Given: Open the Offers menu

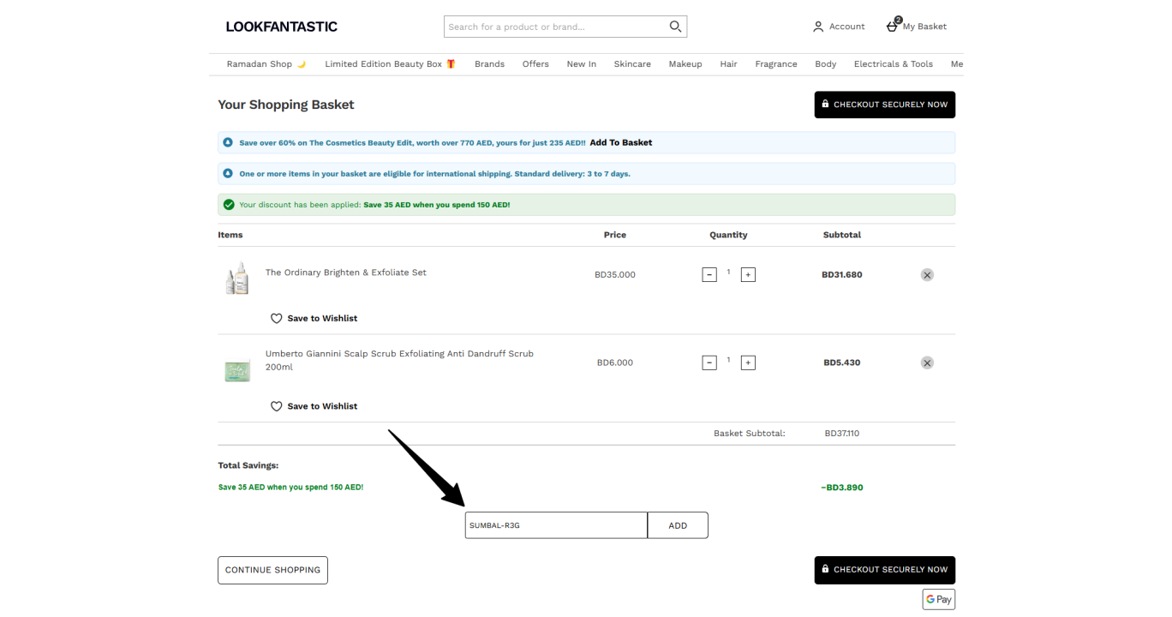Looking at the screenshot, I should [x=535, y=64].
